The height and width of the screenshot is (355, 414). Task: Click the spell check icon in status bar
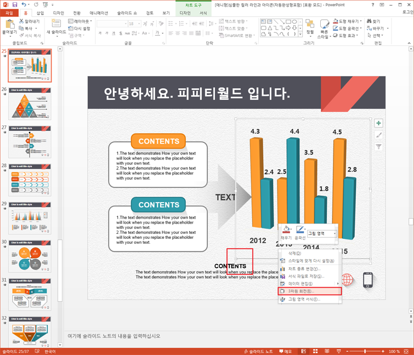click(x=37, y=351)
